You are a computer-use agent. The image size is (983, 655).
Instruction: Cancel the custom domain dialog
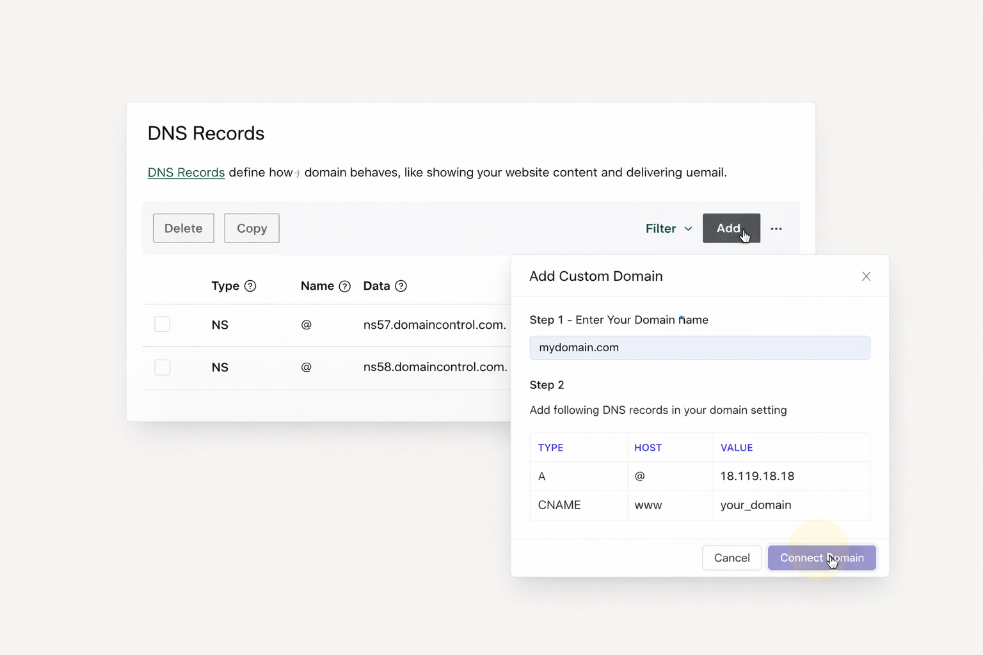coord(731,558)
